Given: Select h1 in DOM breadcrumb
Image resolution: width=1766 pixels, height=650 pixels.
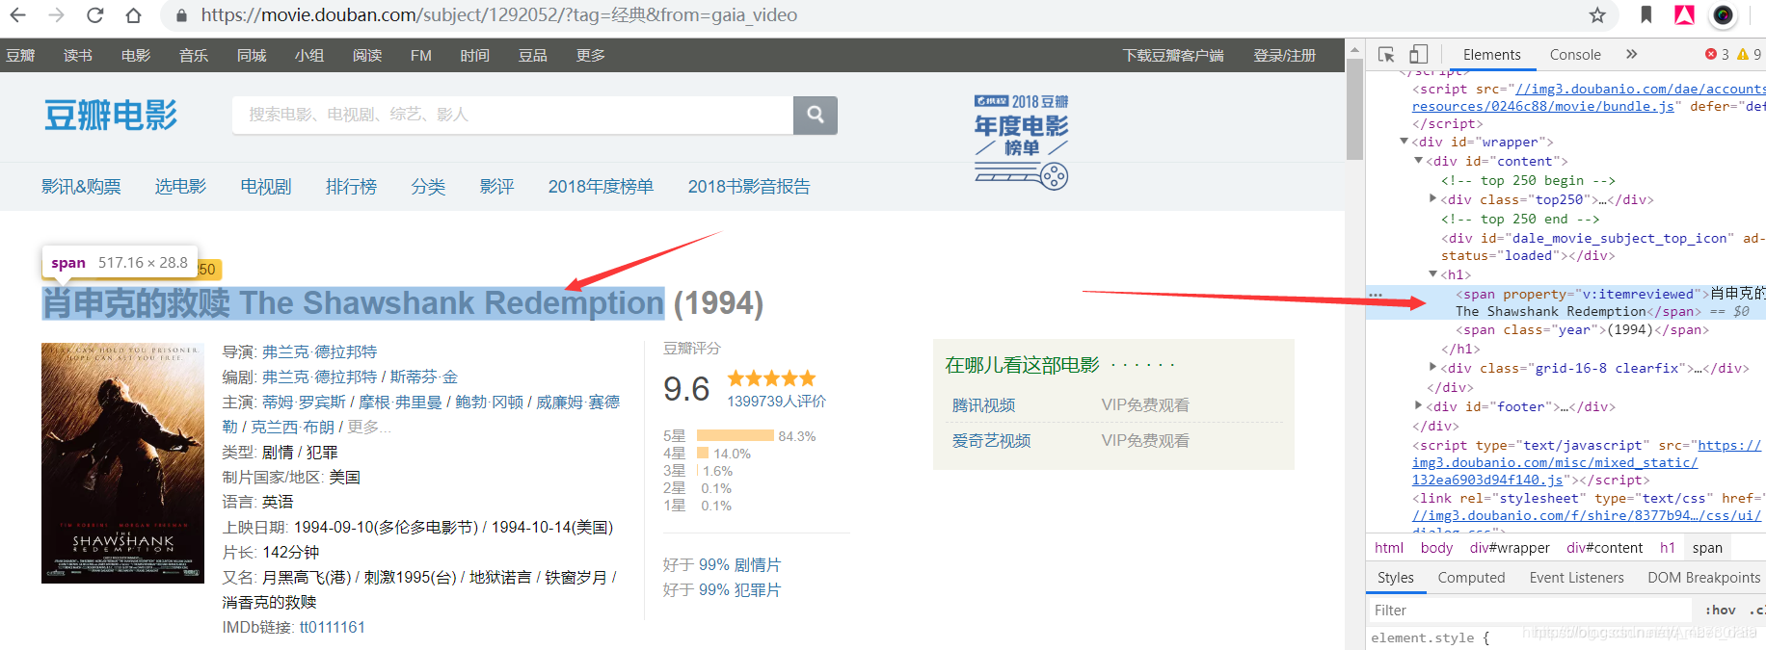Looking at the screenshot, I should pyautogui.click(x=1667, y=547).
